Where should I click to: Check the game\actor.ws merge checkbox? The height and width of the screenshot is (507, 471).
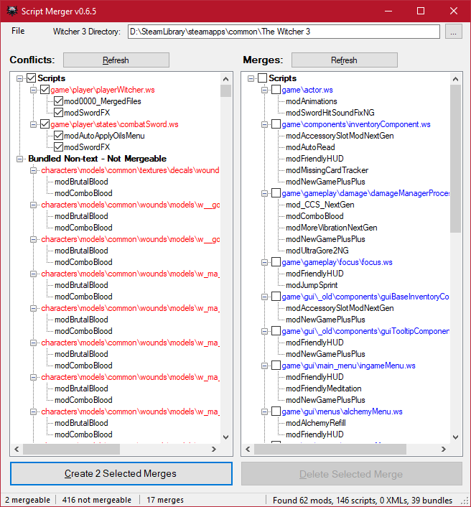tap(276, 90)
